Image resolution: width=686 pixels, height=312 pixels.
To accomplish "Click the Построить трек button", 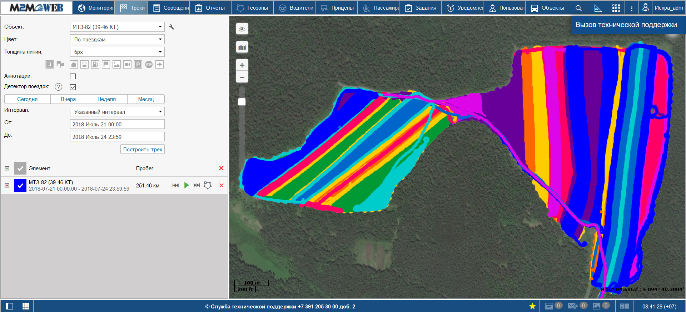I will tap(143, 149).
